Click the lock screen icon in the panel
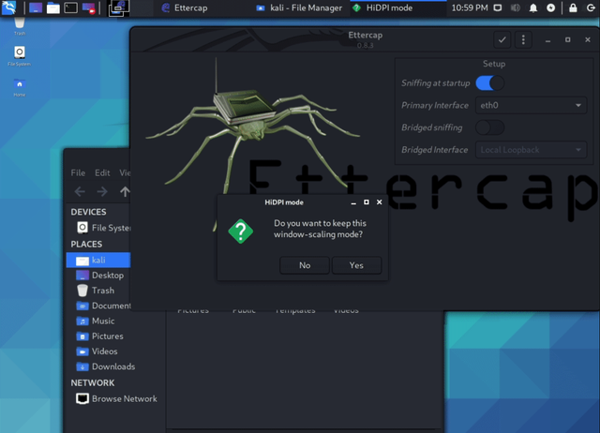 tap(573, 8)
